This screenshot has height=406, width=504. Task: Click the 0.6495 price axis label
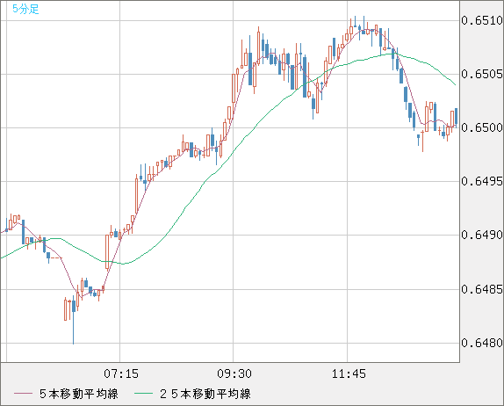(482, 181)
